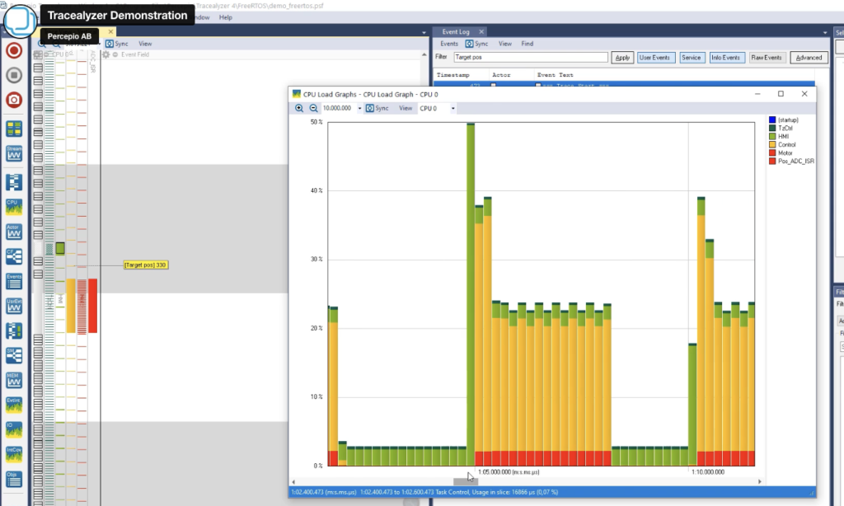This screenshot has width=844, height=506.
Task: Close the trace view tab with its X
Action: [110, 32]
